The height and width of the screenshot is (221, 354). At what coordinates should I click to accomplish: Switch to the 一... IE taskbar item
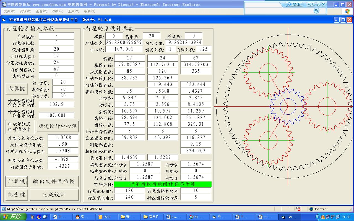coord(267,217)
